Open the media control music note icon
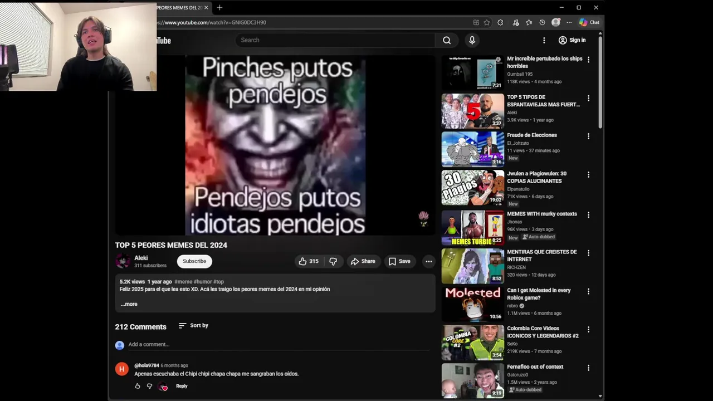Screen dimensions: 713x401 [x=516, y=22]
